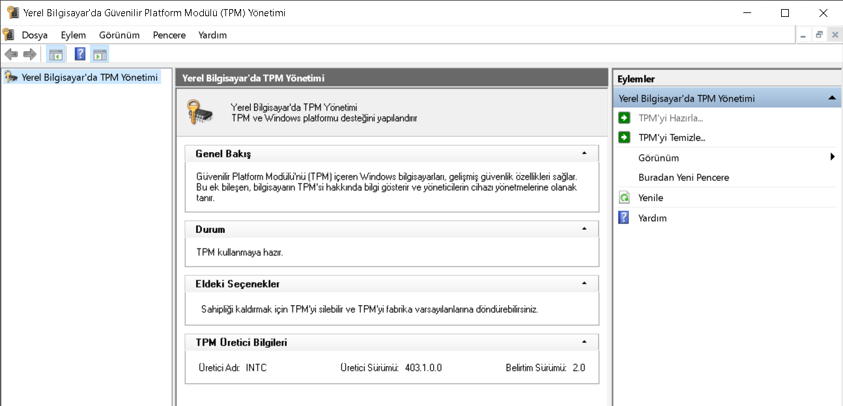The image size is (843, 406).
Task: Open the Dosya menu
Action: pyautogui.click(x=35, y=35)
